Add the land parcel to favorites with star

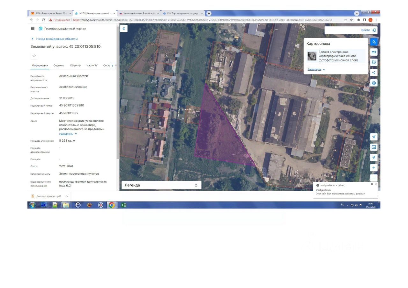(34, 56)
